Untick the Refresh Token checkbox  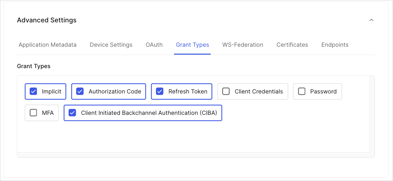(x=160, y=91)
